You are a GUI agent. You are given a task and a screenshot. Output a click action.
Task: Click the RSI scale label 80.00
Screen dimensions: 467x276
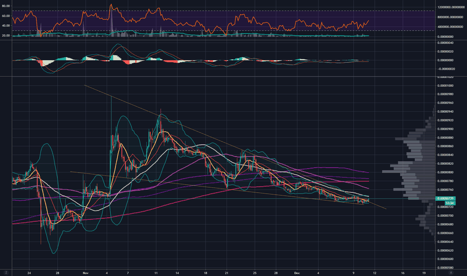[6, 6]
